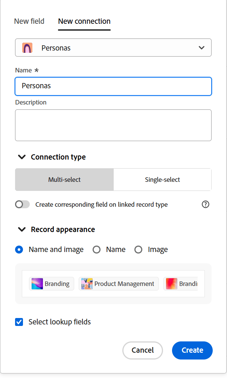Collapse the Connection type section

22,157
